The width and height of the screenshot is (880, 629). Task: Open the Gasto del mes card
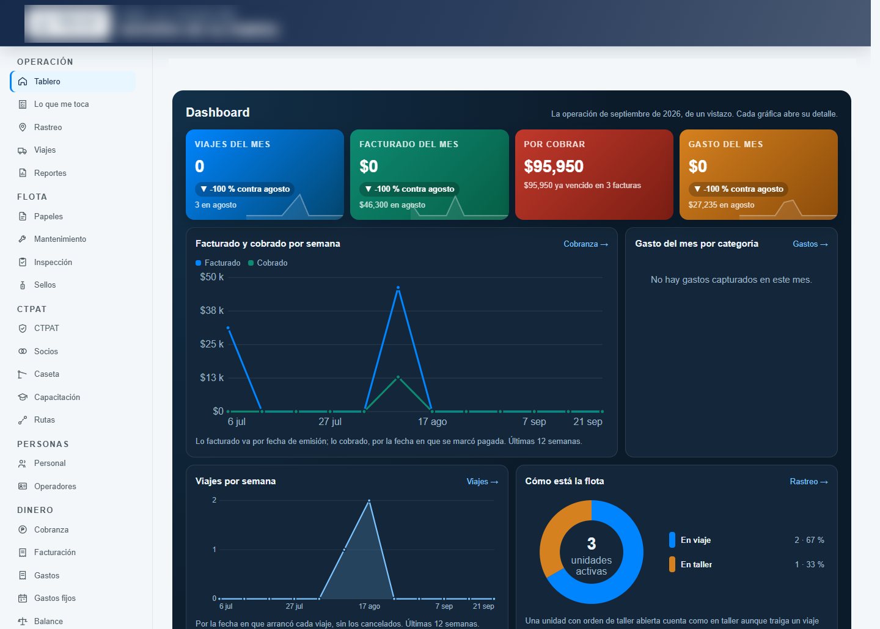(758, 175)
